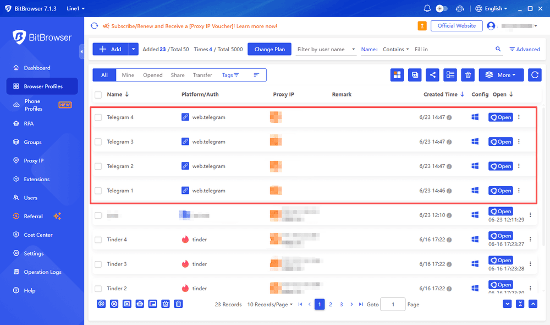This screenshot has width=550, height=325.
Task: Click the info icon beside Telegram 1 time
Action: [449, 191]
